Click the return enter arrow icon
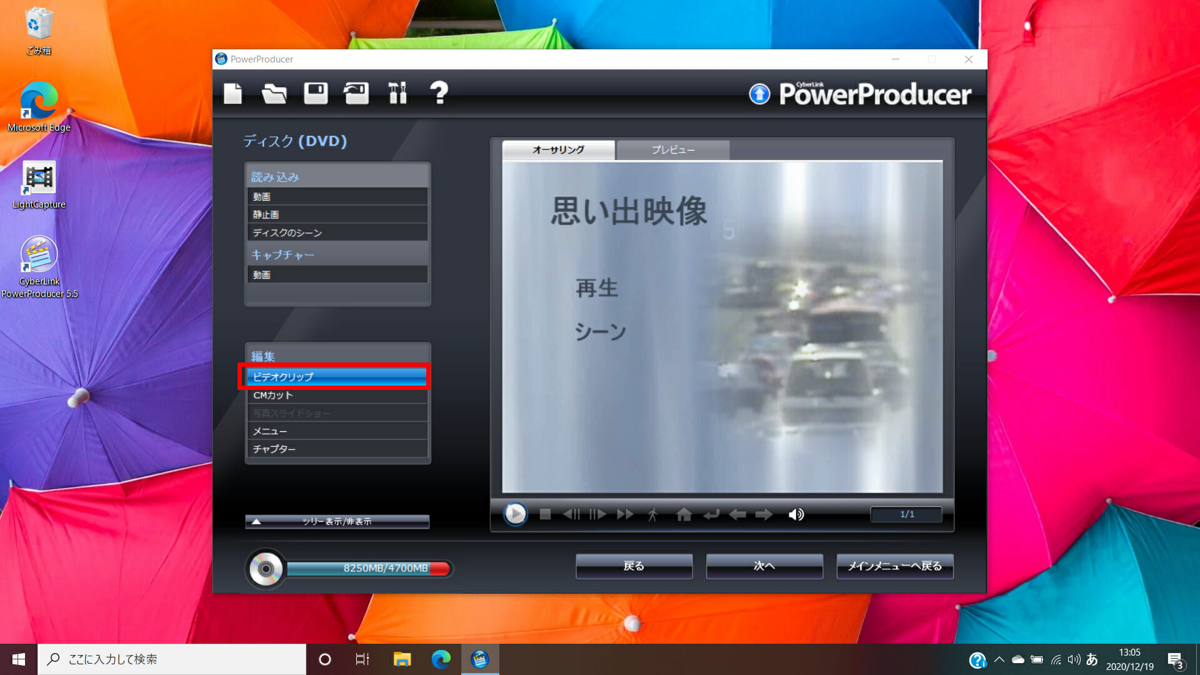 click(711, 514)
